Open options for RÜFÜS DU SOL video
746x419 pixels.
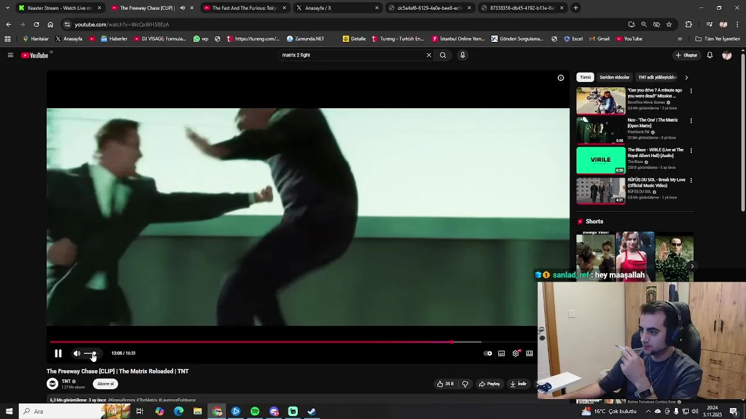pyautogui.click(x=691, y=180)
